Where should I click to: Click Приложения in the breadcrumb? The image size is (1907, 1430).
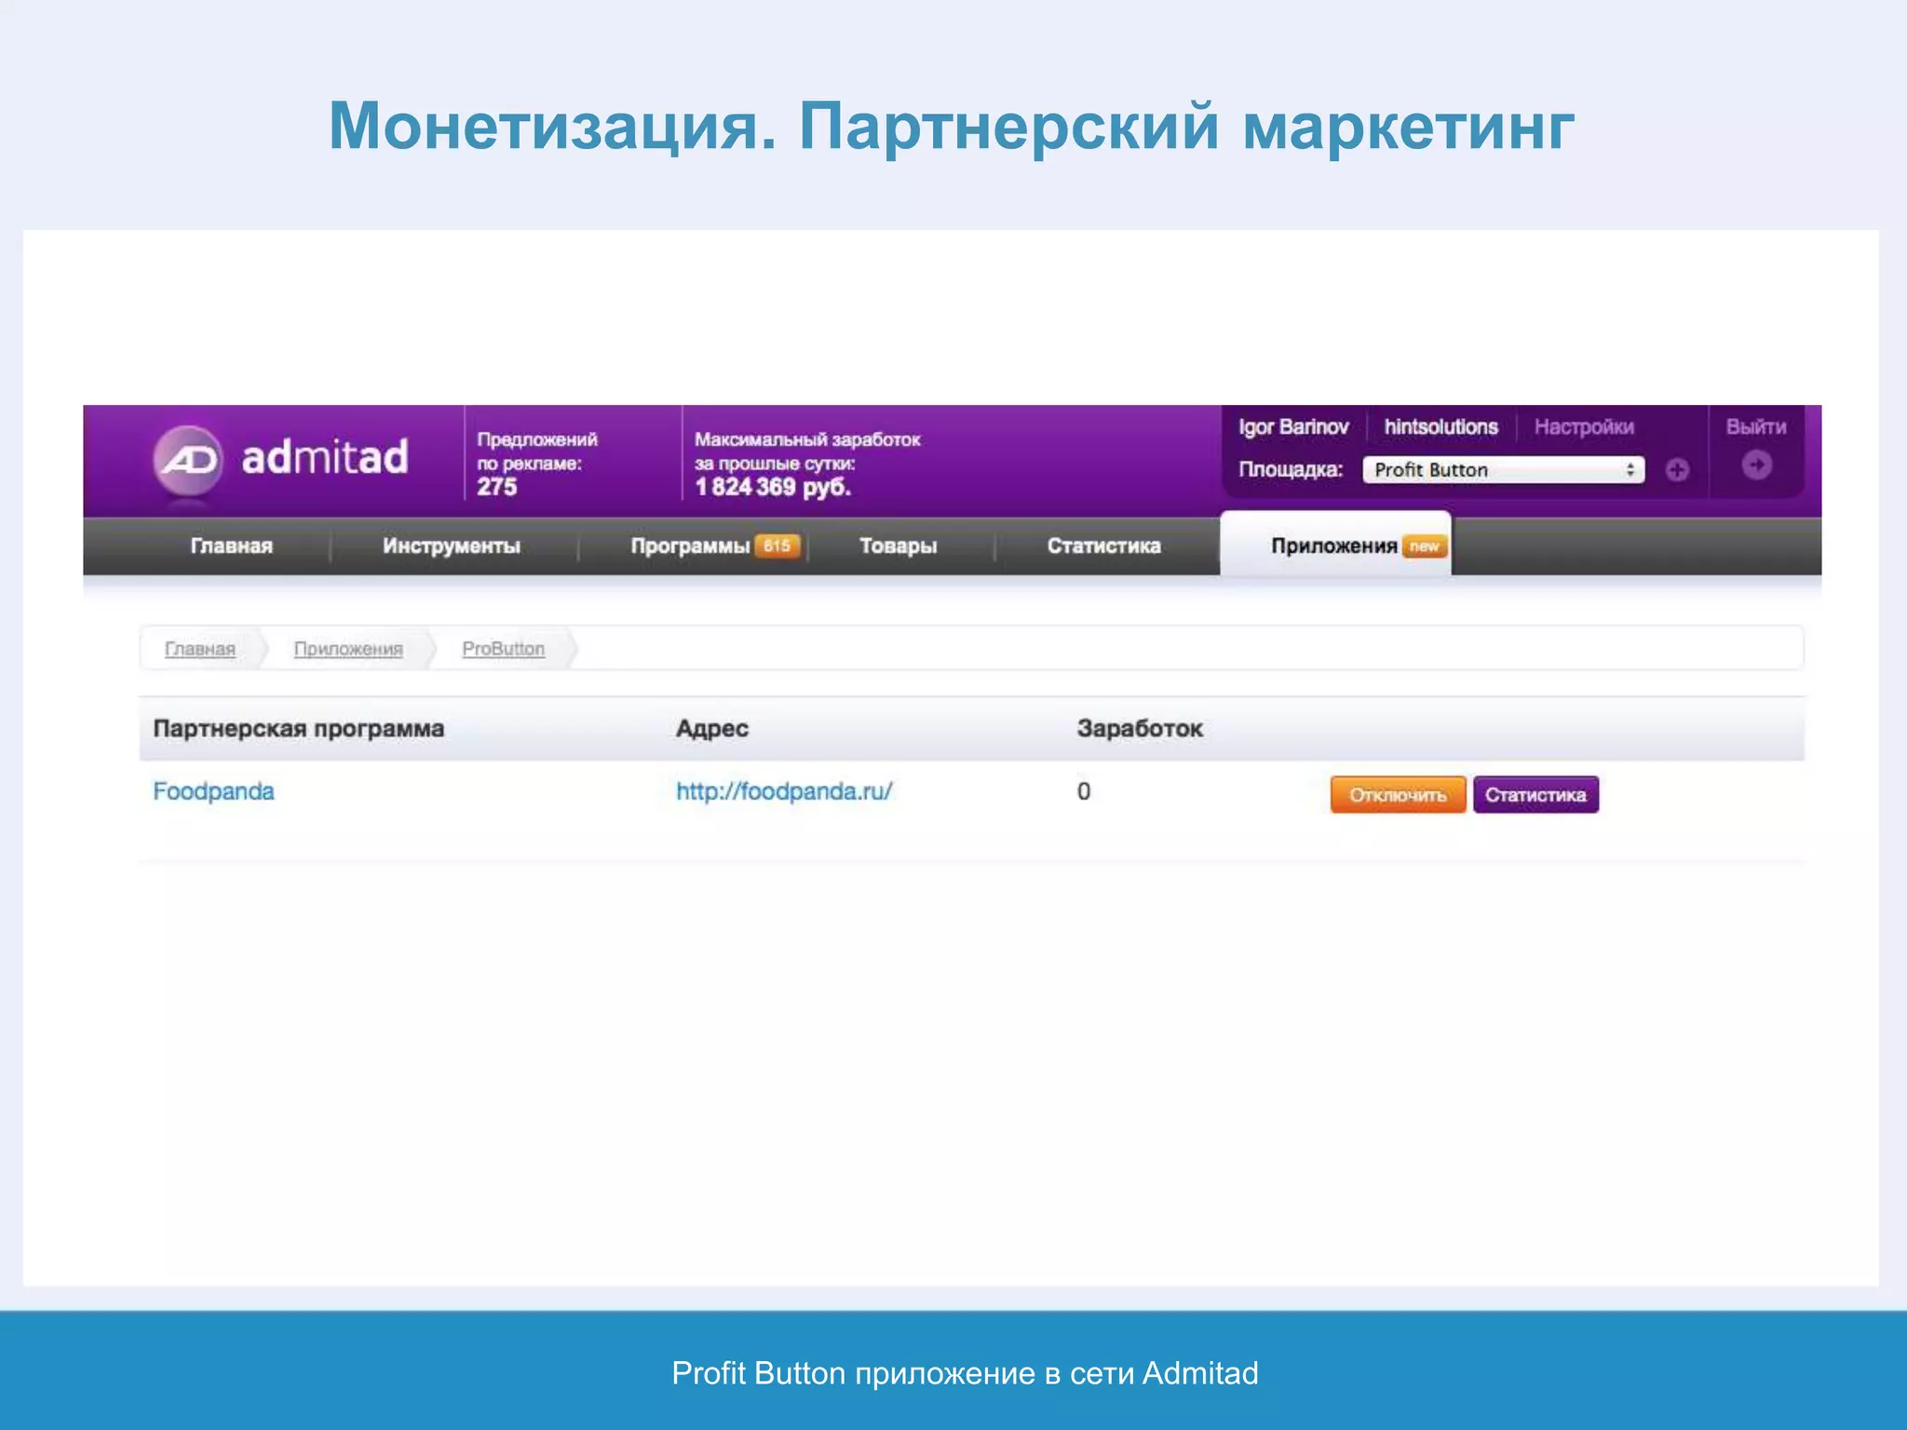(x=348, y=649)
